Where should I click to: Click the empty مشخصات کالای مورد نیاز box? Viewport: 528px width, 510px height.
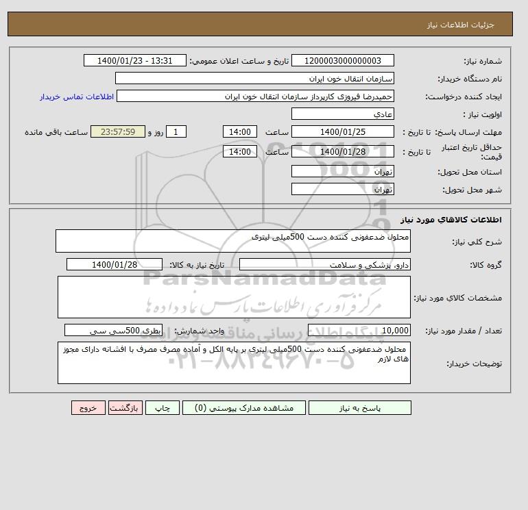(x=234, y=297)
